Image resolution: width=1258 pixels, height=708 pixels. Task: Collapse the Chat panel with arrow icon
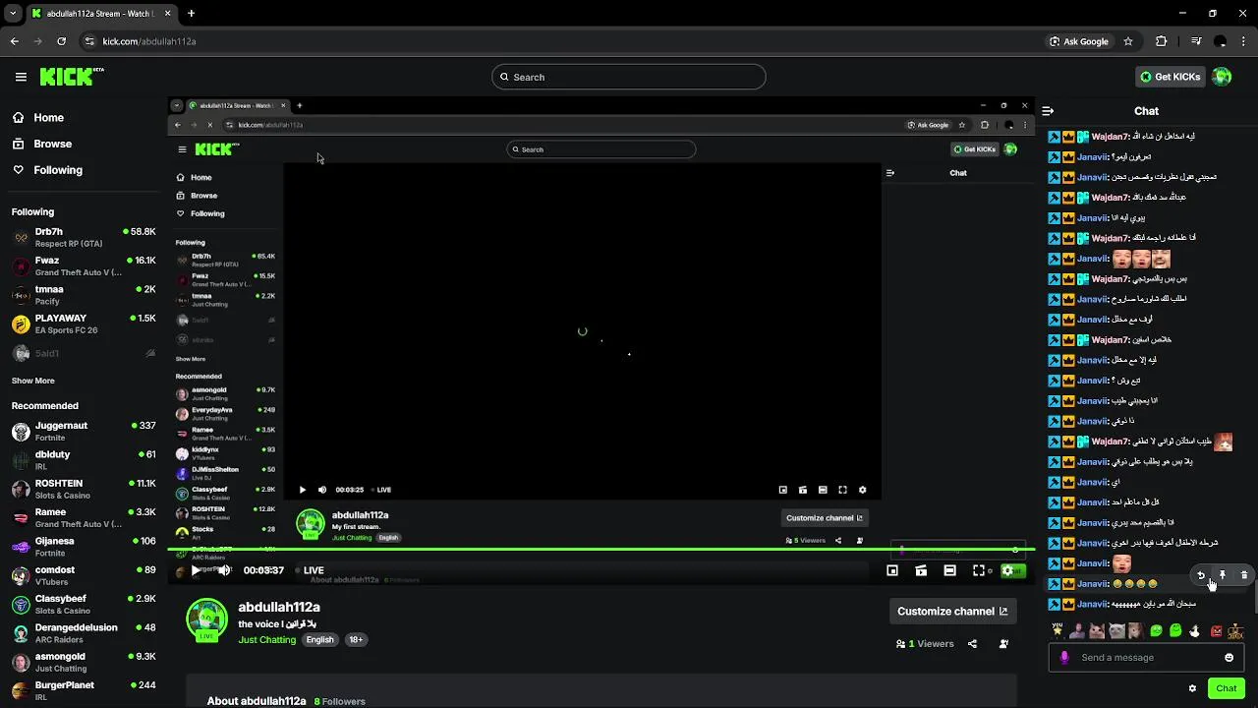(1048, 111)
